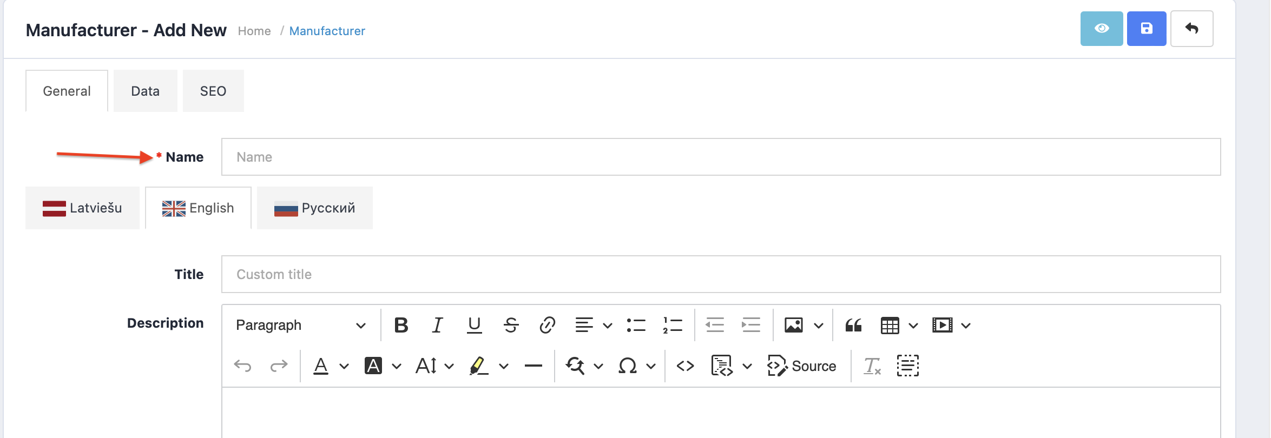Insert a link in the description
The width and height of the screenshot is (1271, 438).
pyautogui.click(x=547, y=325)
